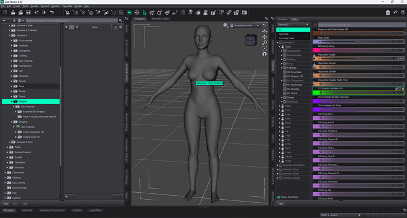Collapse the Shapes folder in Content Library

pyautogui.click(x=11, y=102)
